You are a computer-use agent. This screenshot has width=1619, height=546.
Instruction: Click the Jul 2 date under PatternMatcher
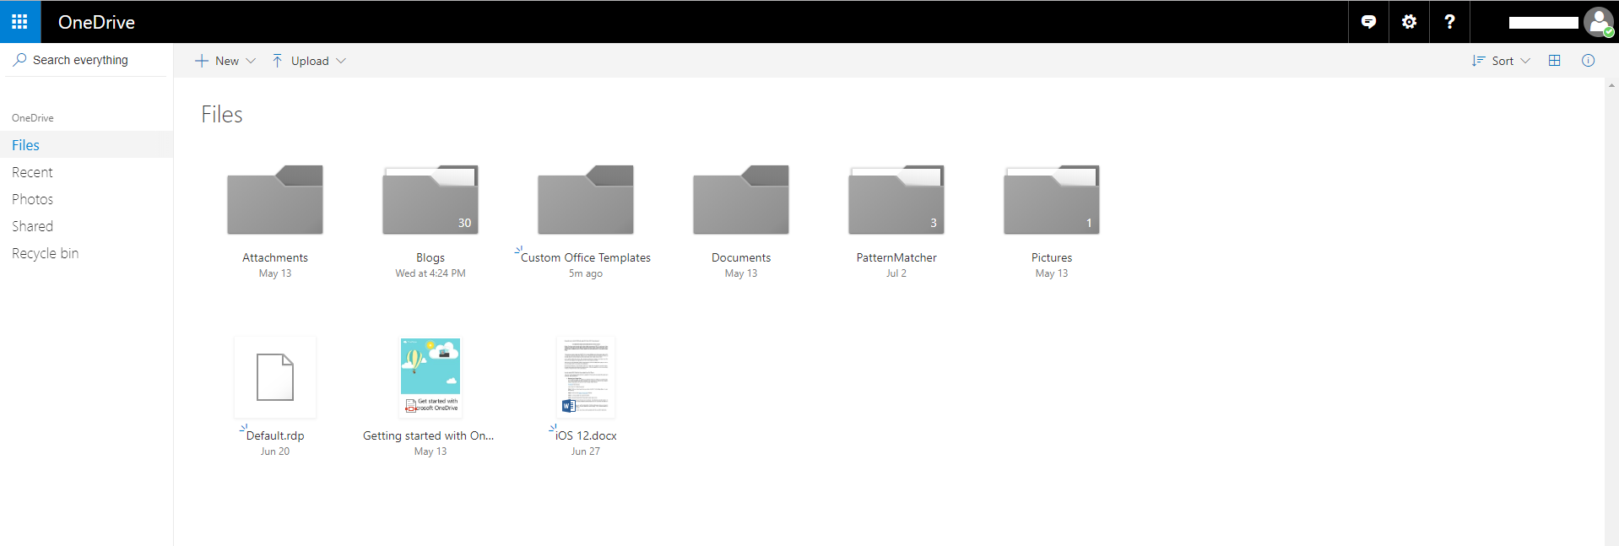(x=896, y=273)
